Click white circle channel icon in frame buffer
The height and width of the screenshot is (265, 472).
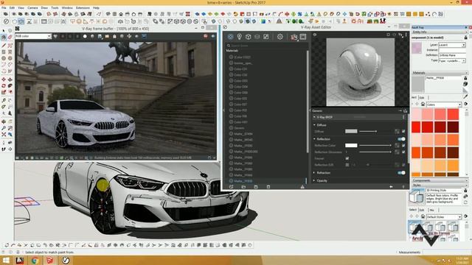point(85,36)
